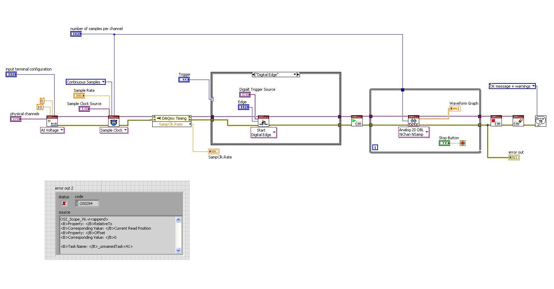
Task: Click the numeric constant 0
Action: pyautogui.click(x=42, y=101)
